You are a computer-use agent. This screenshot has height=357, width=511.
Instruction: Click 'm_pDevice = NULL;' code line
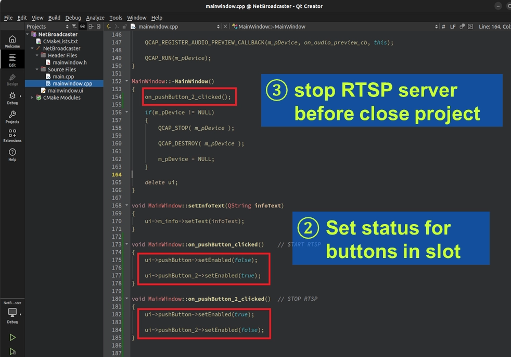(186, 159)
